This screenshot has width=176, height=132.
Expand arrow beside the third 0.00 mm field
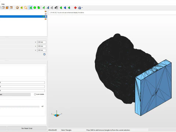coord(36,50)
